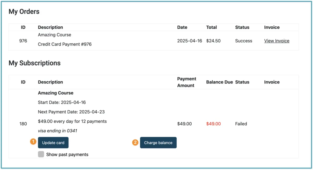Click the orange number 2 badge
Image resolution: width=313 pixels, height=170 pixels.
tap(135, 142)
